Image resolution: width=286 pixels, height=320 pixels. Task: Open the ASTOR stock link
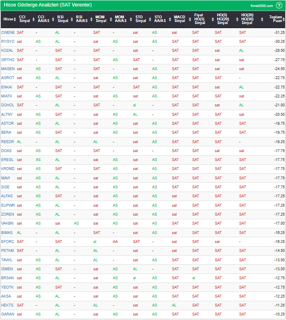tap(8, 124)
